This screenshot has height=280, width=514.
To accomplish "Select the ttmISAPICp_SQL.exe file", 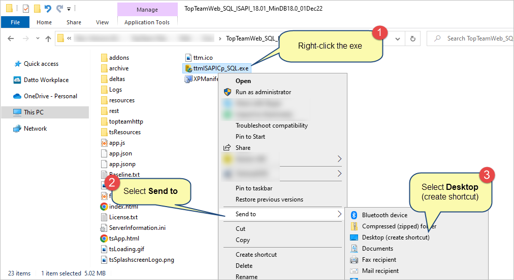I will (217, 68).
